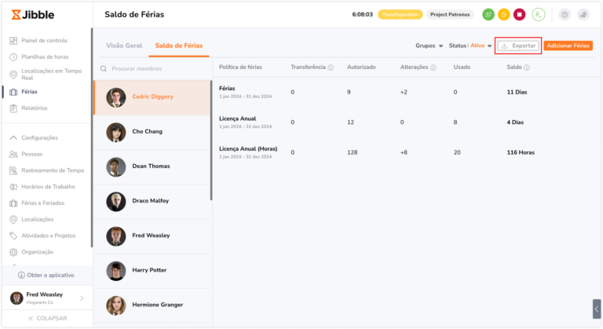Image resolution: width=603 pixels, height=329 pixels.
Task: Click the green switch activity icon
Action: (488, 14)
